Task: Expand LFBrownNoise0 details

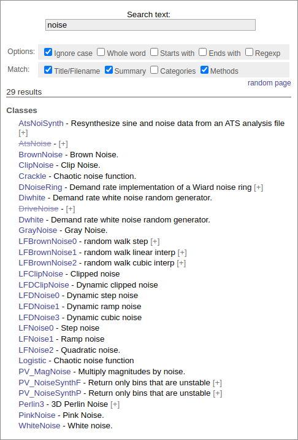Action: [x=155, y=242]
